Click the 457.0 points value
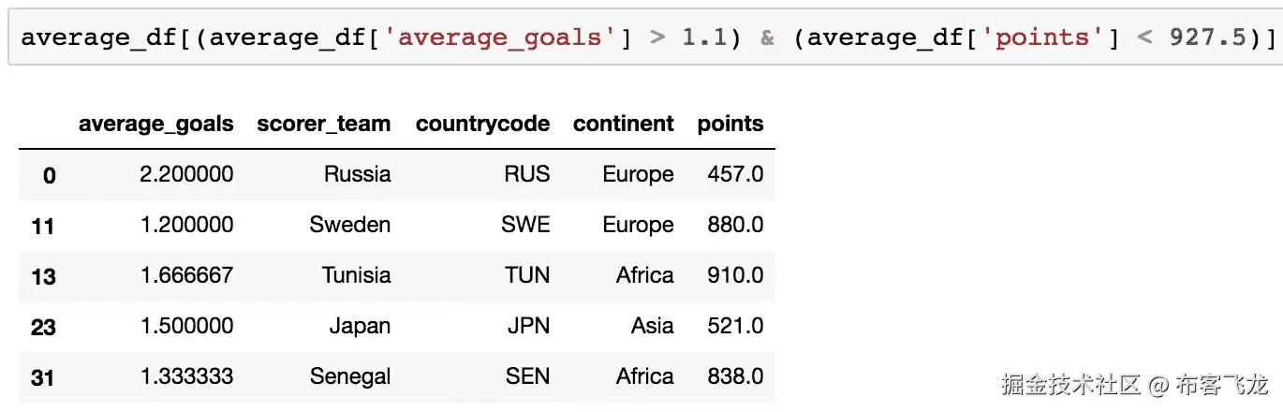This screenshot has width=1283, height=412. pyautogui.click(x=736, y=174)
